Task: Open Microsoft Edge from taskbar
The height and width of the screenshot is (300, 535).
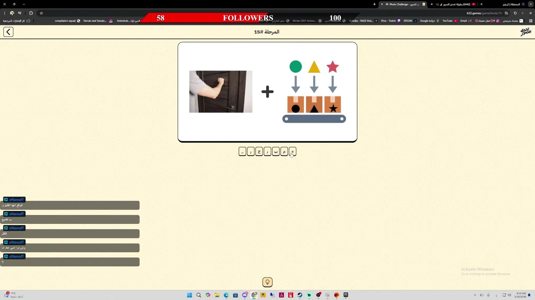Action: point(226,295)
